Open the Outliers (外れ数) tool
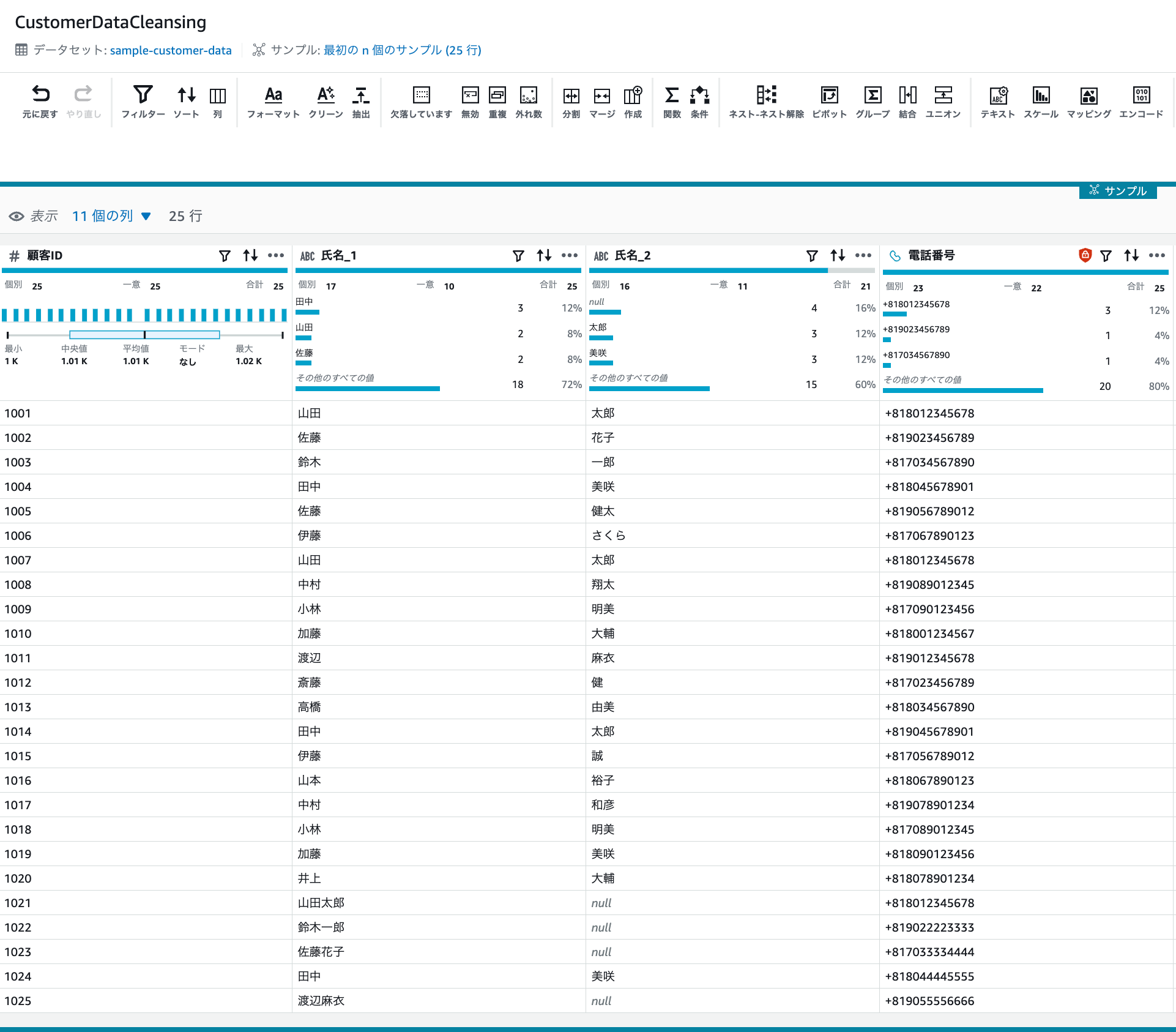The height and width of the screenshot is (1032, 1176). click(529, 101)
